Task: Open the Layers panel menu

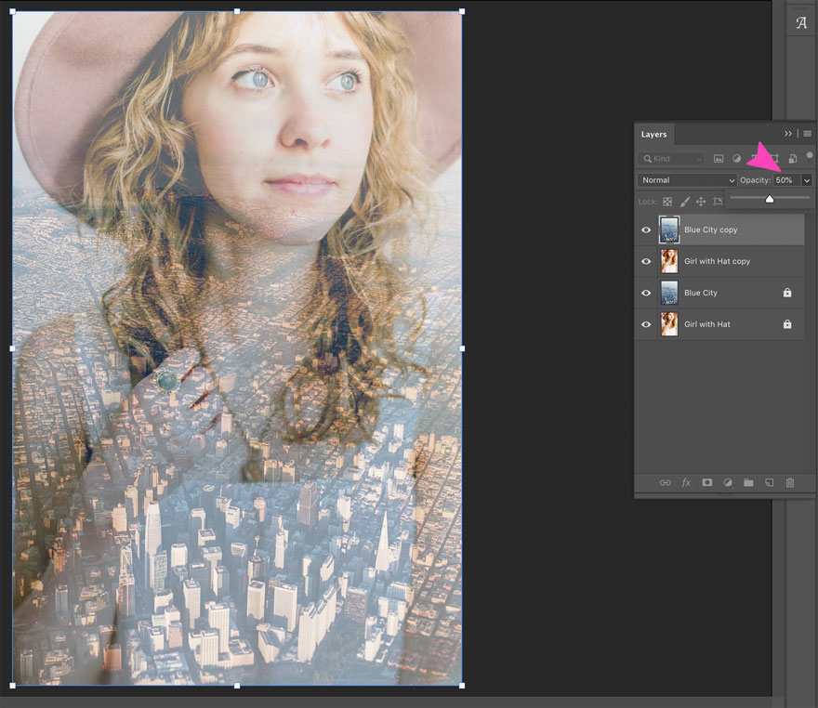Action: [x=807, y=134]
